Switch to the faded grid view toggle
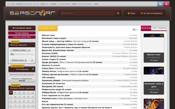This screenshot has width=175, height=109. click(x=137, y=29)
